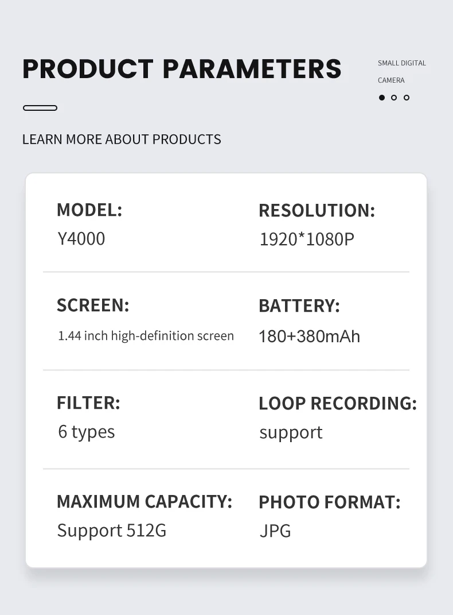Image resolution: width=453 pixels, height=615 pixels.
Task: Select the second hollow pagination dot
Action: [x=394, y=98]
